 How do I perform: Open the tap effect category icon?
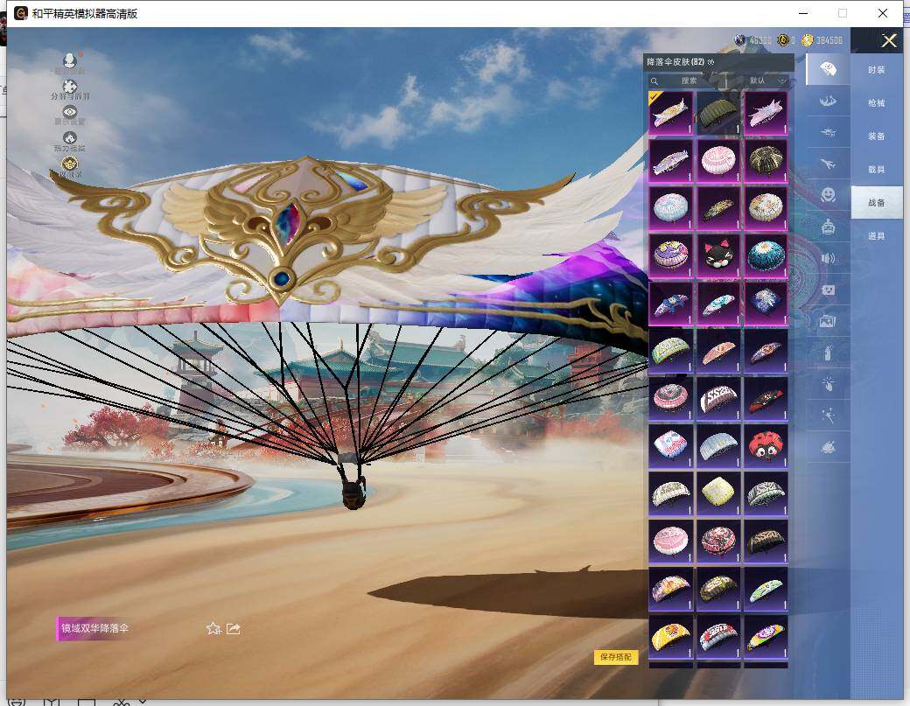828,383
